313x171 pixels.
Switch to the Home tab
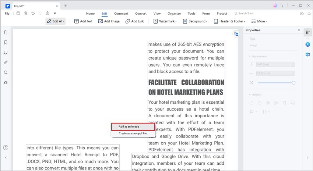[x=91, y=14]
